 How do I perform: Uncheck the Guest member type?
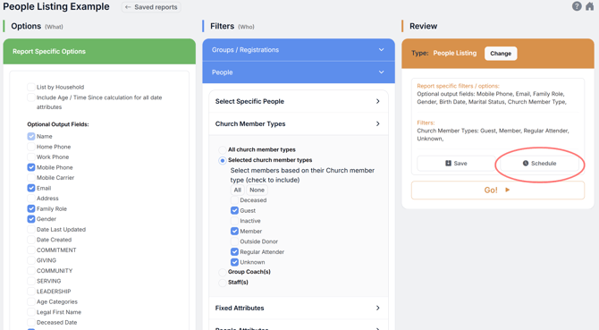(x=234, y=210)
